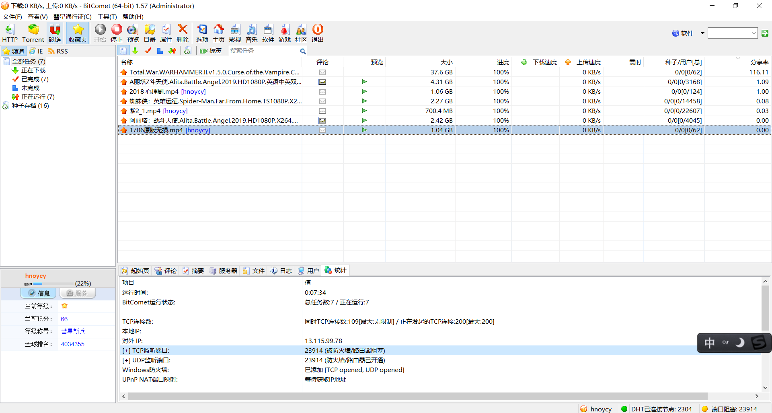Open the 工具(T) menu
The image size is (772, 413).
point(107,16)
